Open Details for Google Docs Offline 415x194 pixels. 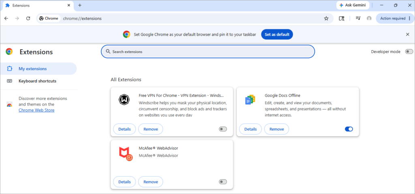[x=250, y=129]
